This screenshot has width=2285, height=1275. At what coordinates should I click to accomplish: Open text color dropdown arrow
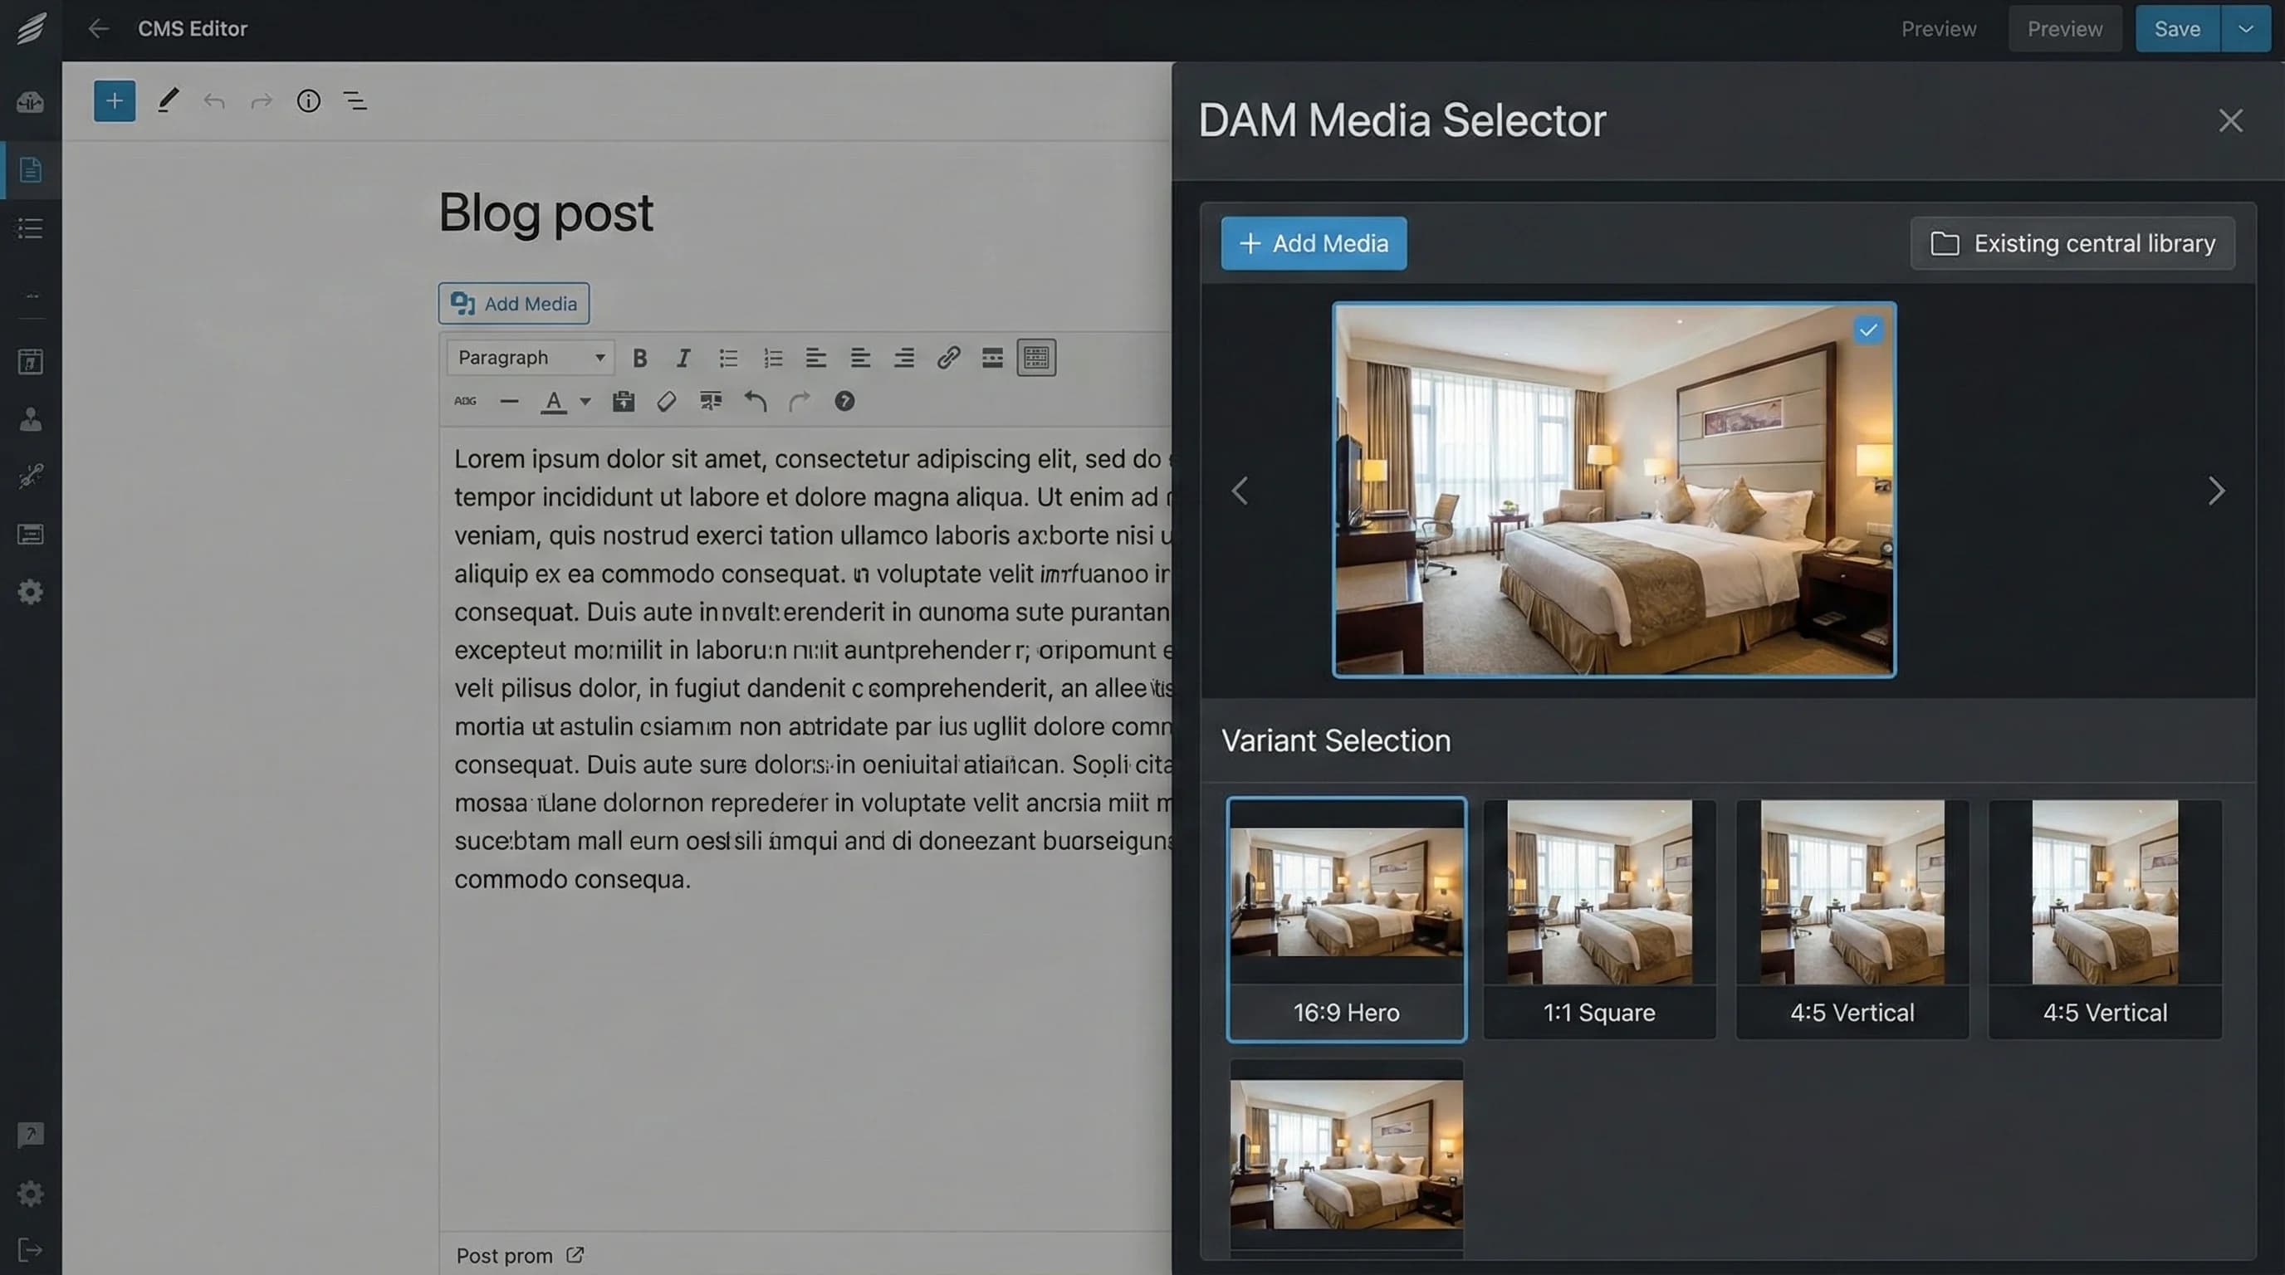[x=585, y=402]
